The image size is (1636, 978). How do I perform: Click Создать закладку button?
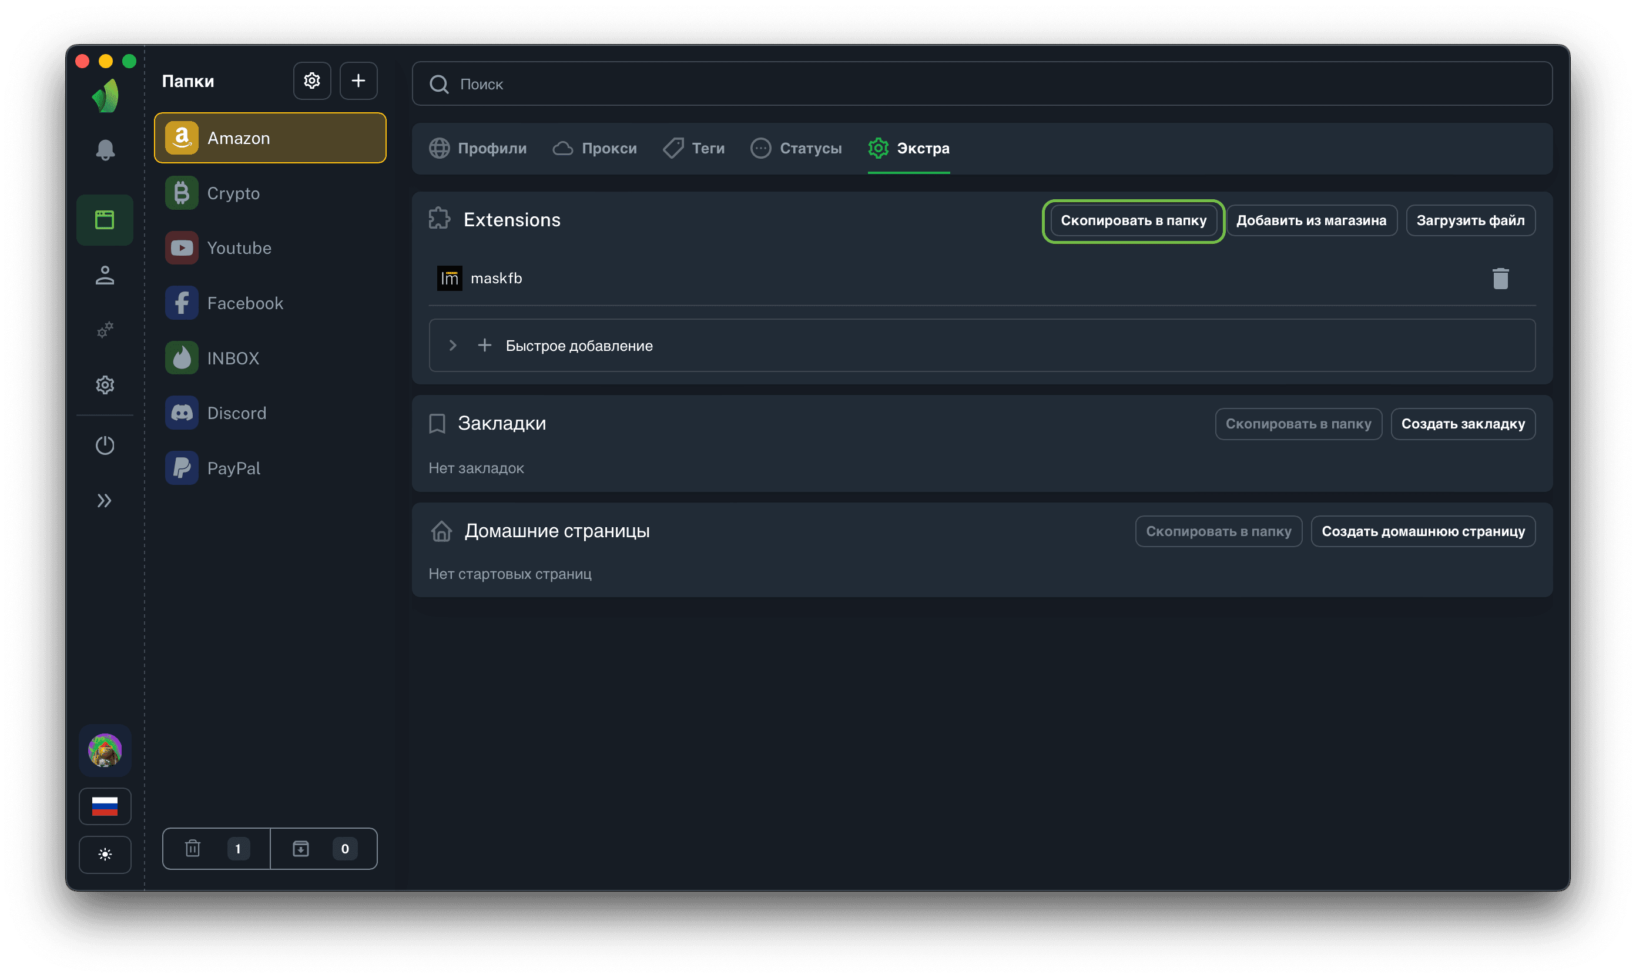click(x=1462, y=424)
